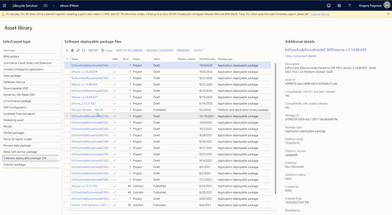Select the BPM artifact asset type
The image size is (392, 215).
click(x=31, y=56)
